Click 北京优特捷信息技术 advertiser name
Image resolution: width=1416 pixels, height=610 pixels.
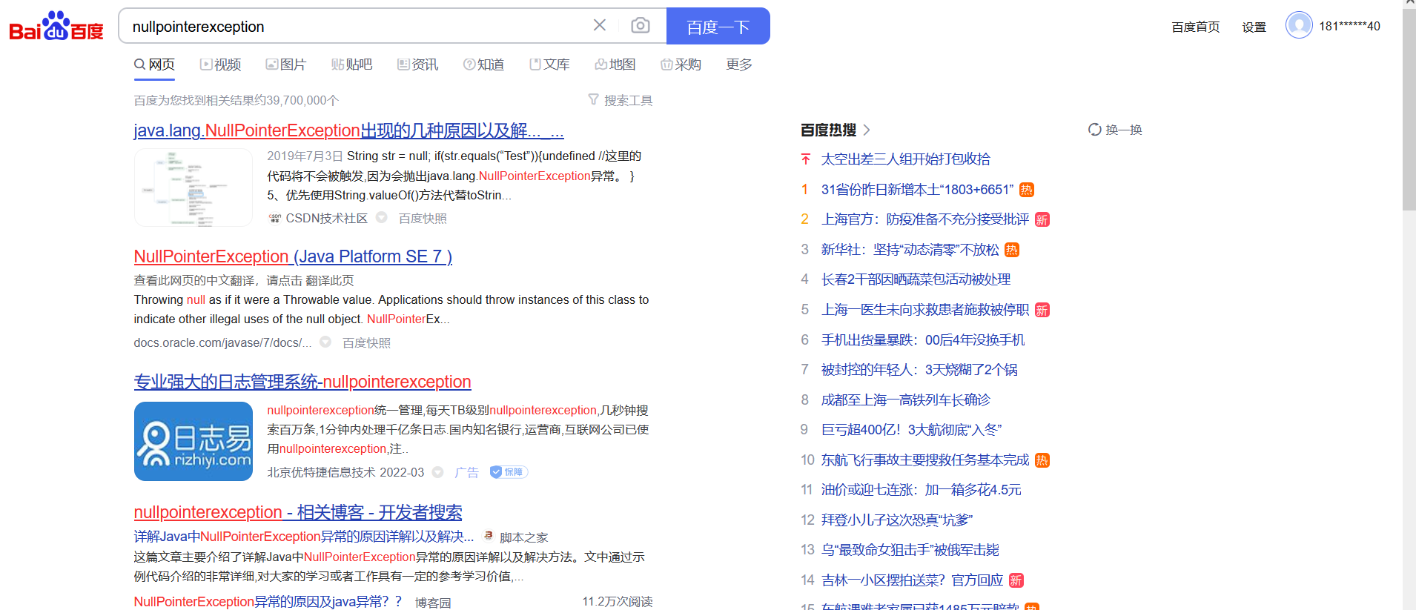[322, 472]
